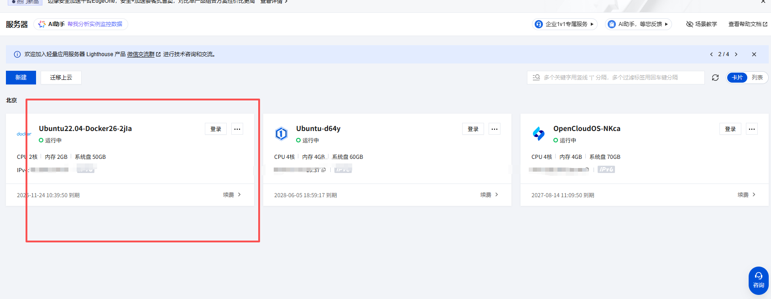Open 查看帮助文档 link

[x=748, y=24]
